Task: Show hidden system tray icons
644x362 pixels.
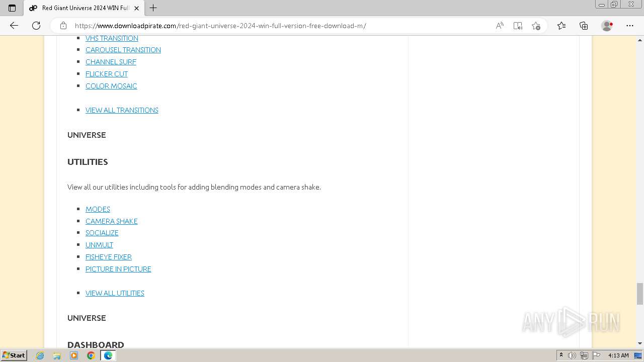Action: (561, 355)
